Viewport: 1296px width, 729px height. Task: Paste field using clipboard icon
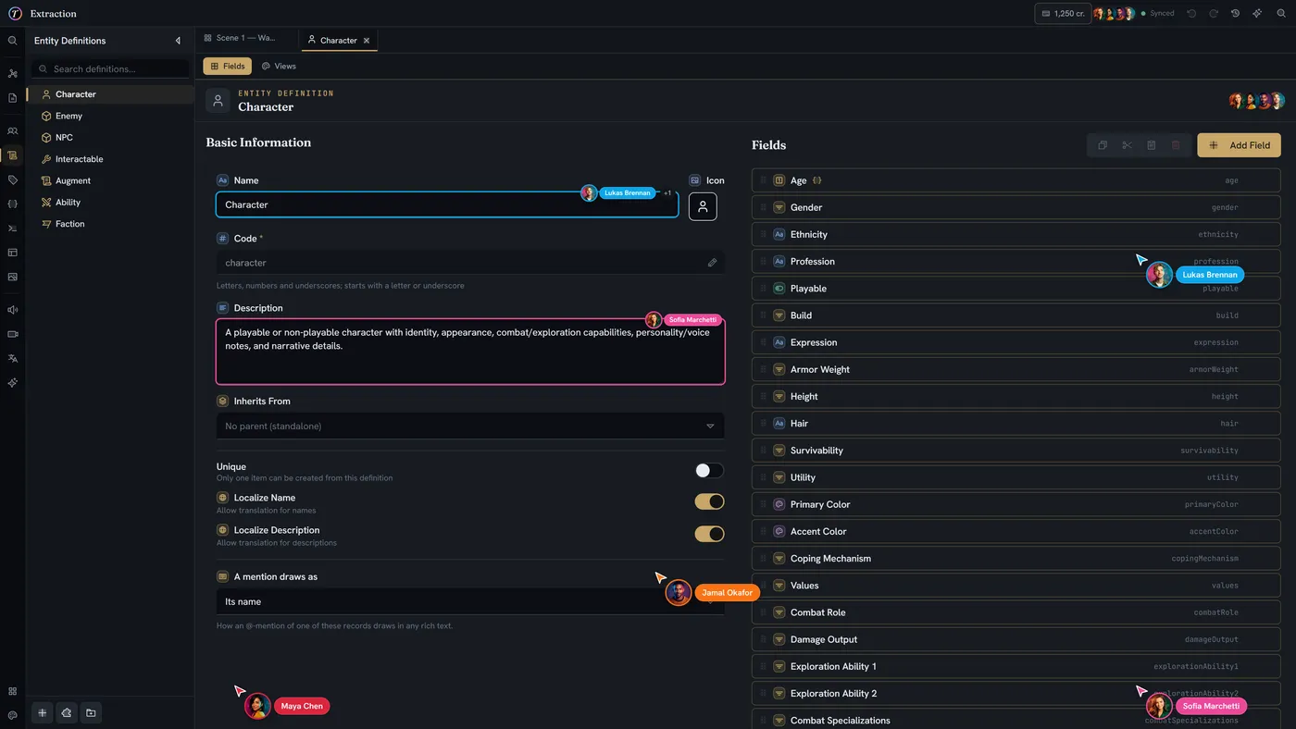[1152, 145]
